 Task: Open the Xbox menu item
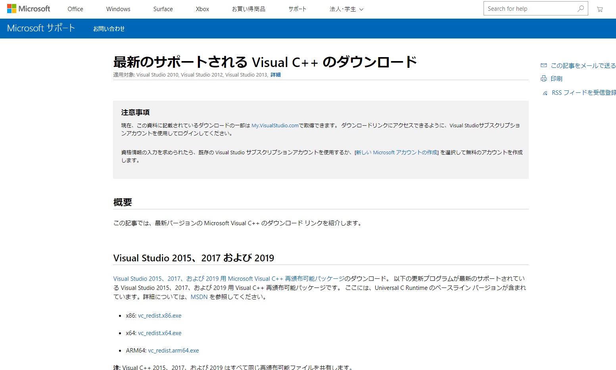click(x=202, y=9)
